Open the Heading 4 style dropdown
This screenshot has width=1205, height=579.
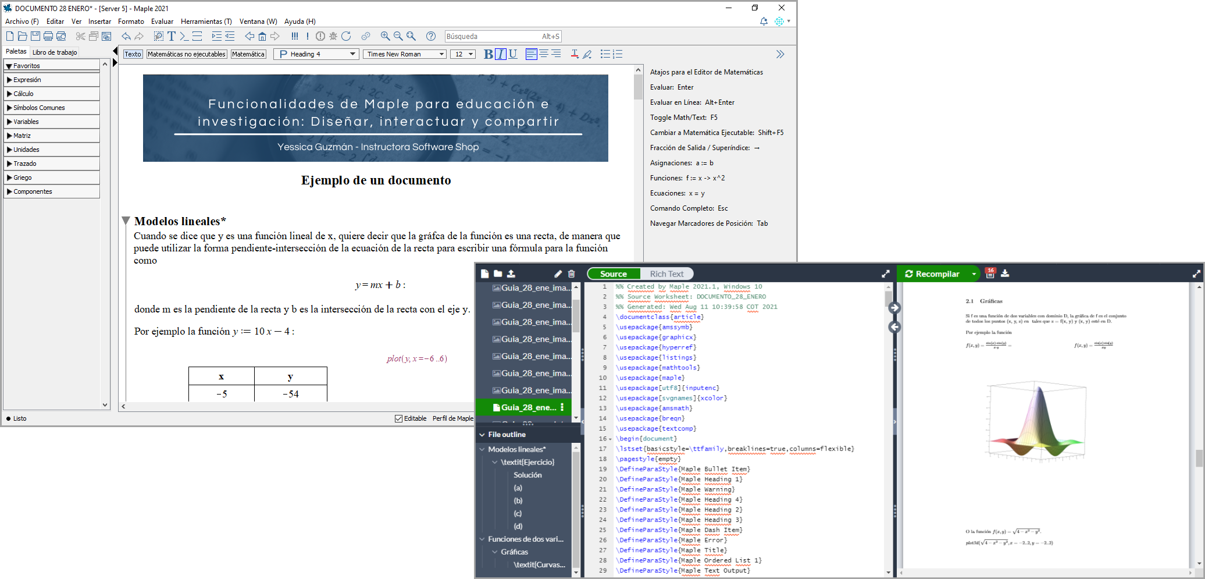pos(316,54)
